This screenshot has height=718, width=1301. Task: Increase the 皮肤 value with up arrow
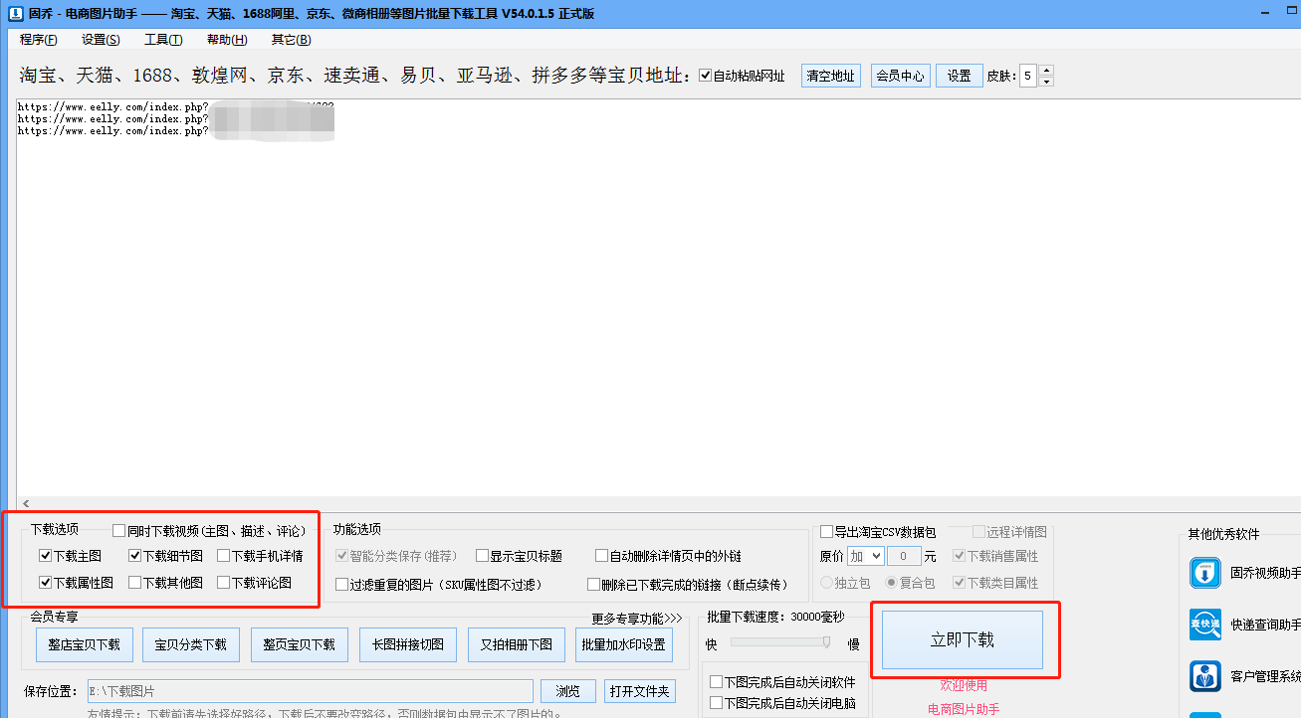(1046, 71)
